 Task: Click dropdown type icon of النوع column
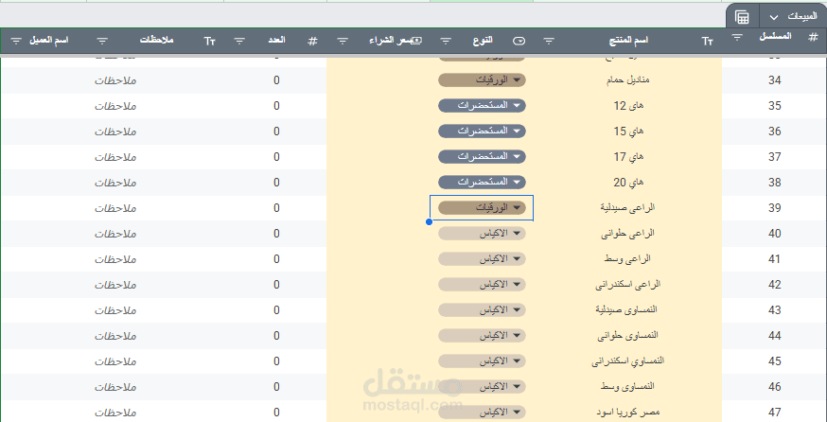[519, 41]
